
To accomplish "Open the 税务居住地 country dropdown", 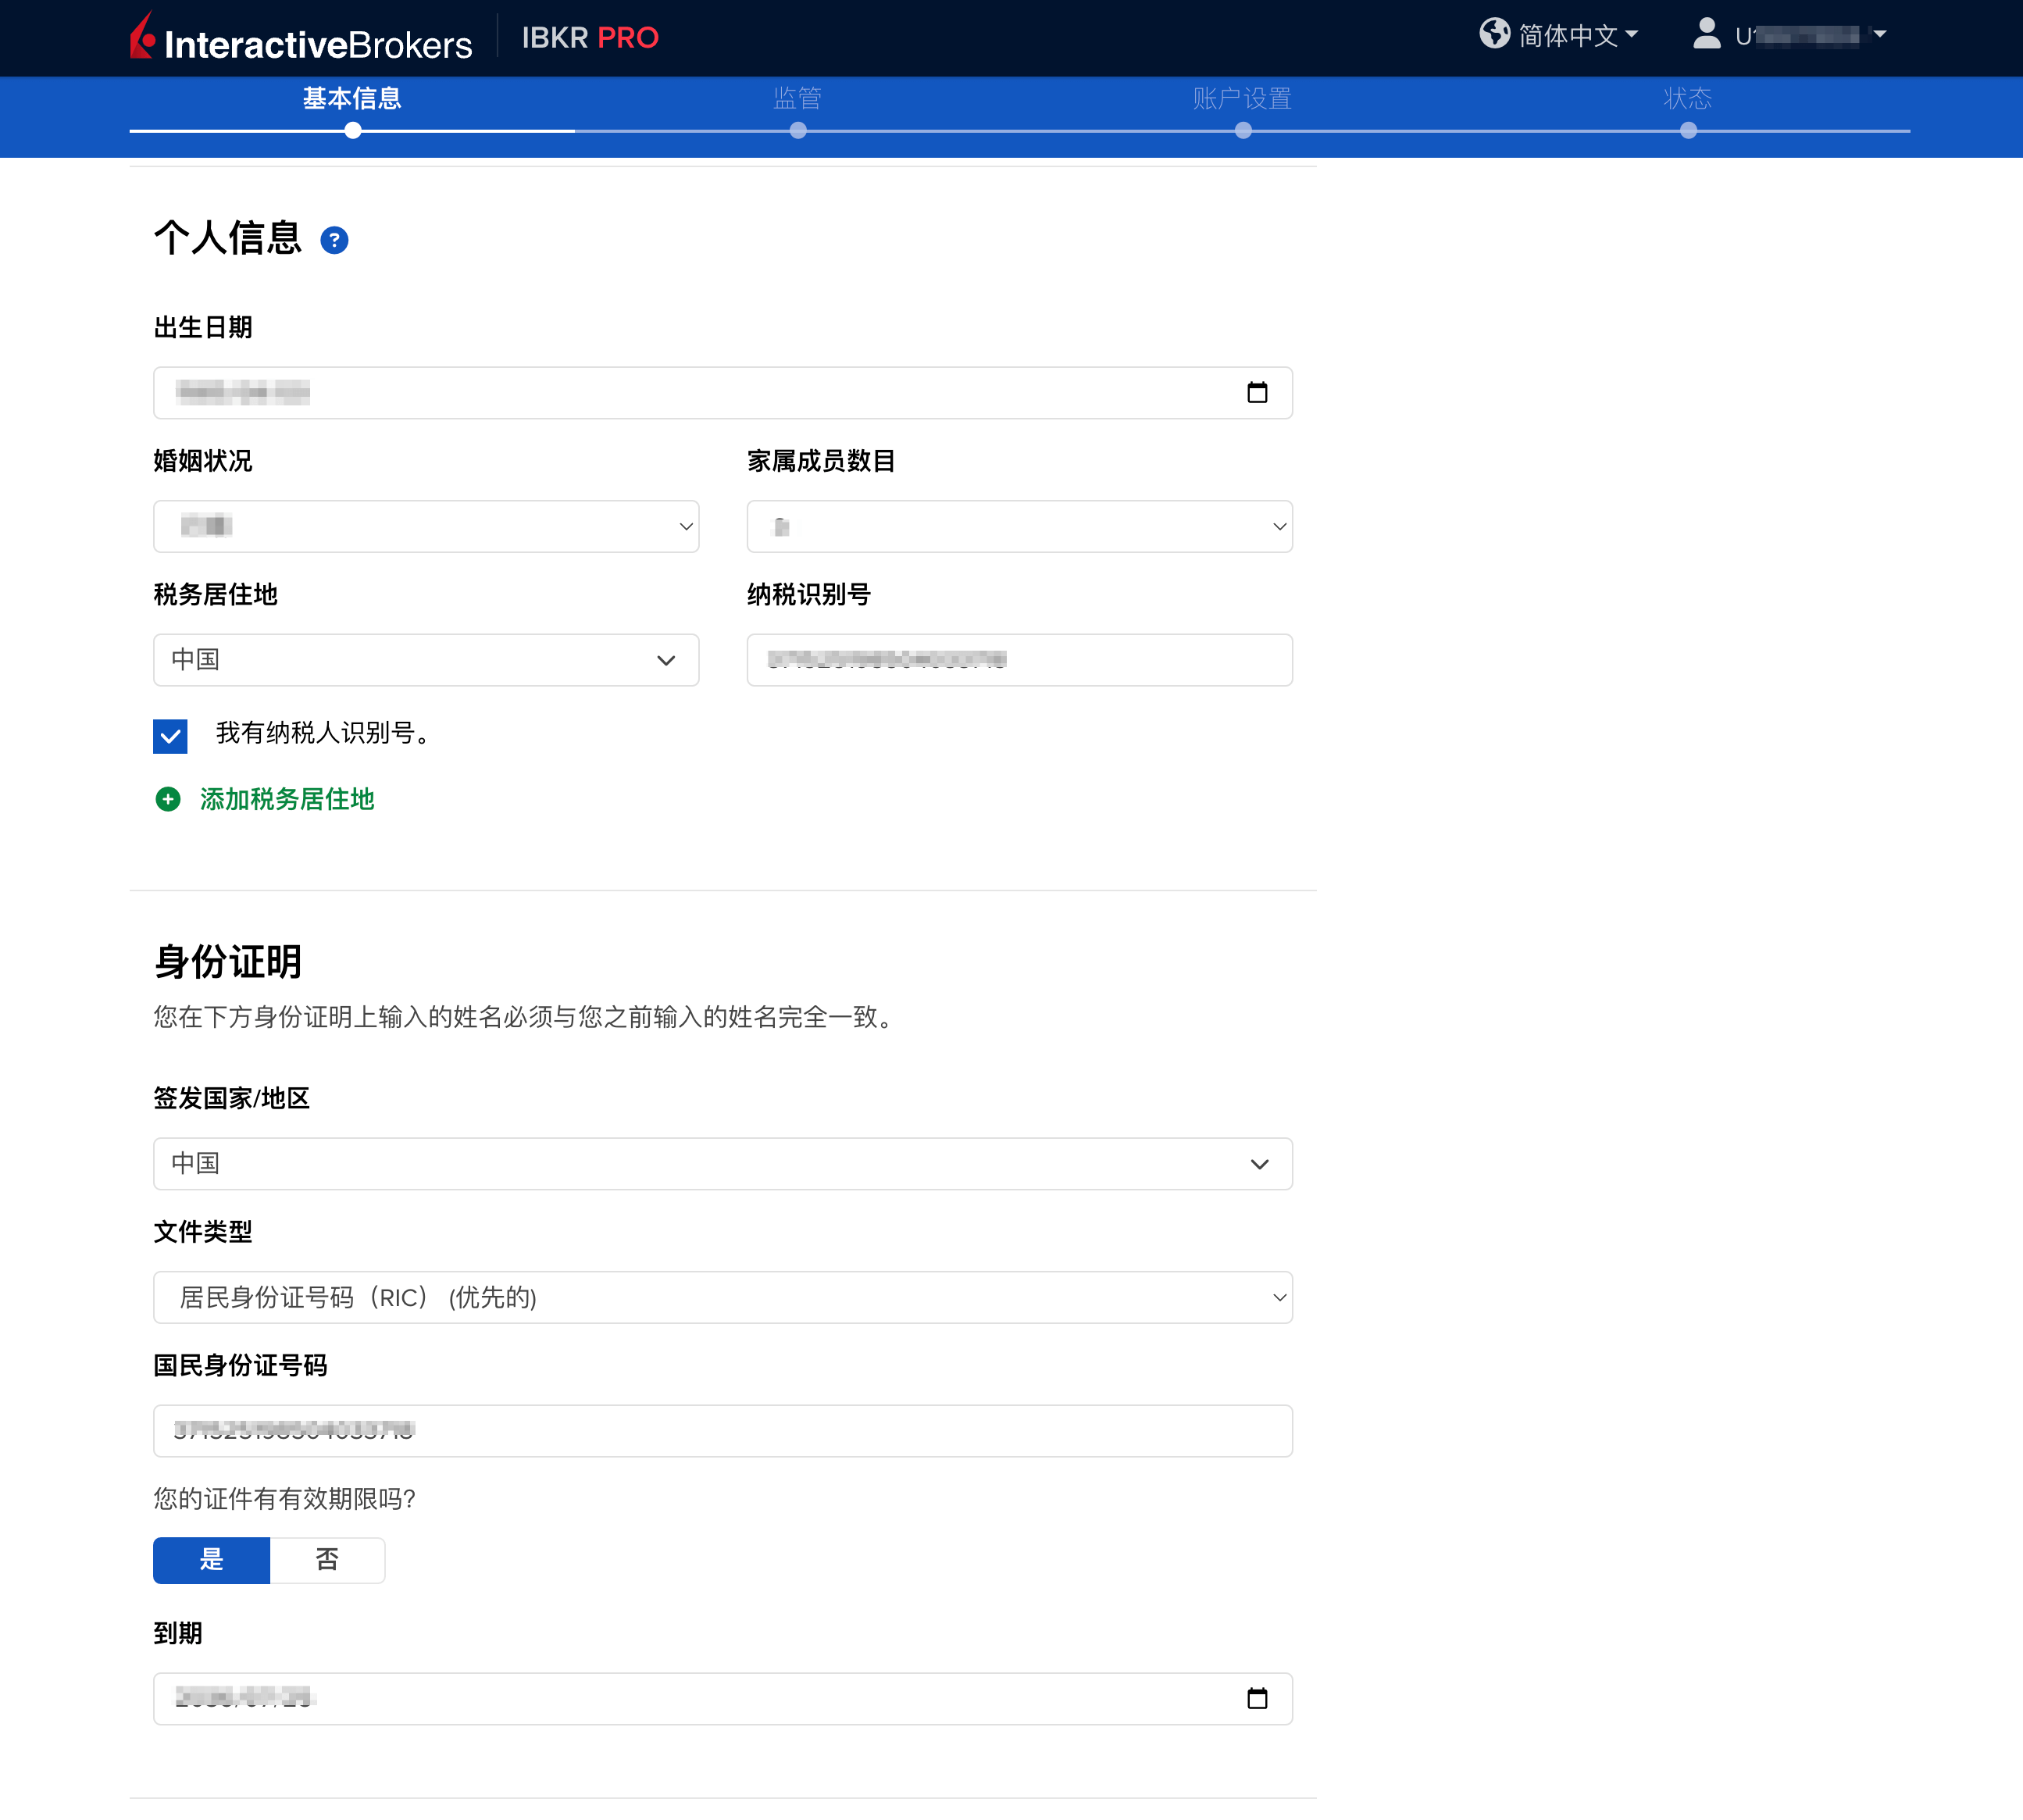I will pos(426,660).
